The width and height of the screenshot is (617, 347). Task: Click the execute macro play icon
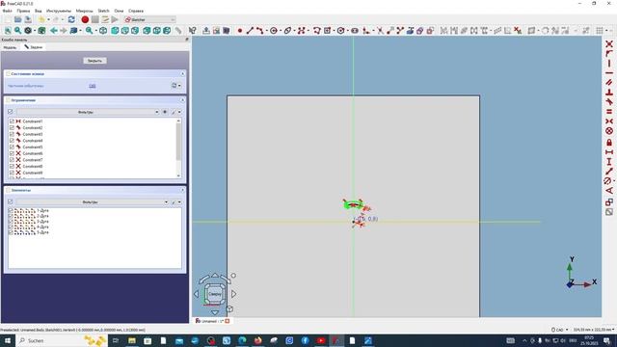click(115, 19)
